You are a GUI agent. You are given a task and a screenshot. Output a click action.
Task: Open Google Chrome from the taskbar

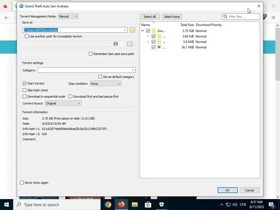click(x=108, y=205)
